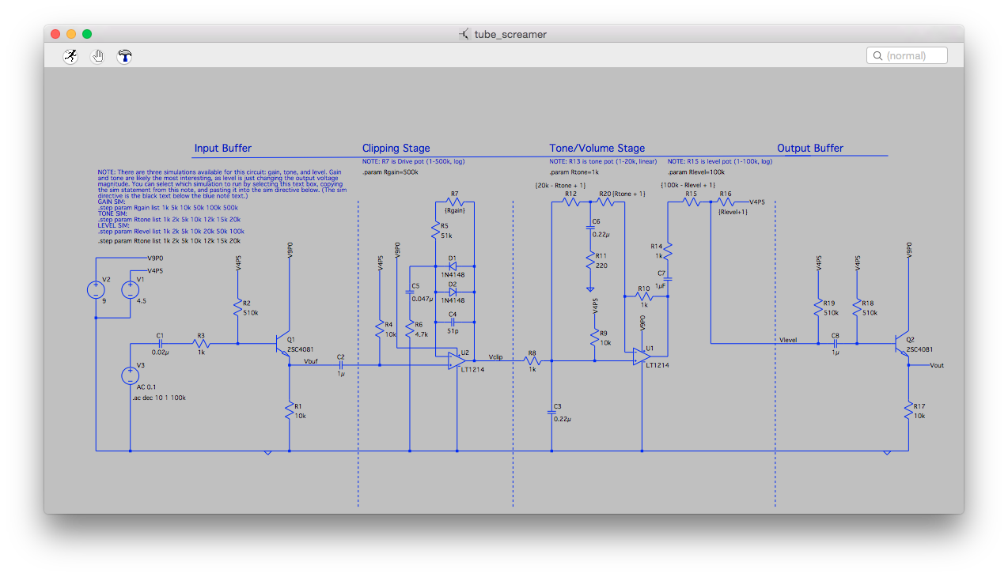Select the V3 AC input voltage source
The width and height of the screenshot is (1008, 577).
(x=131, y=375)
